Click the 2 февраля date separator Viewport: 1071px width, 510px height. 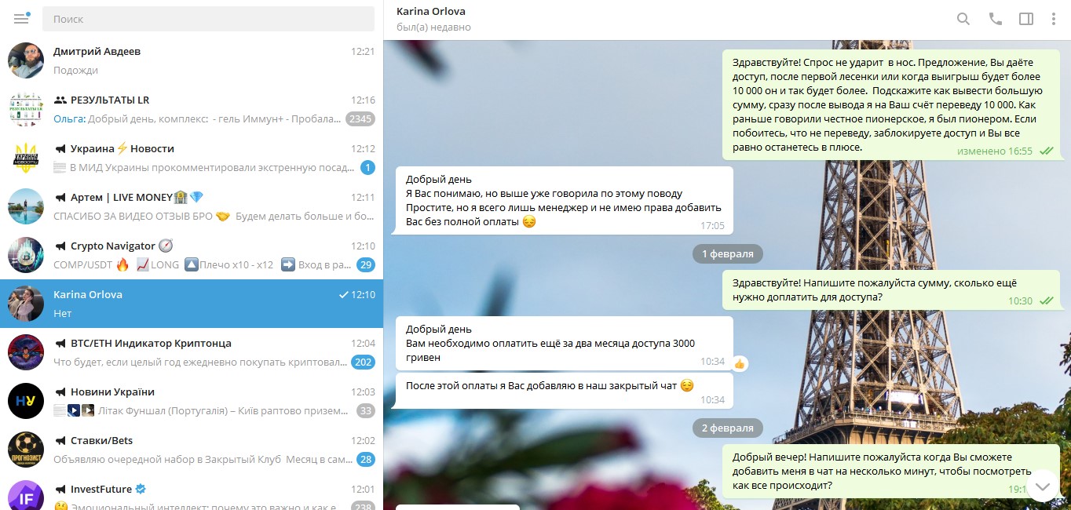727,428
